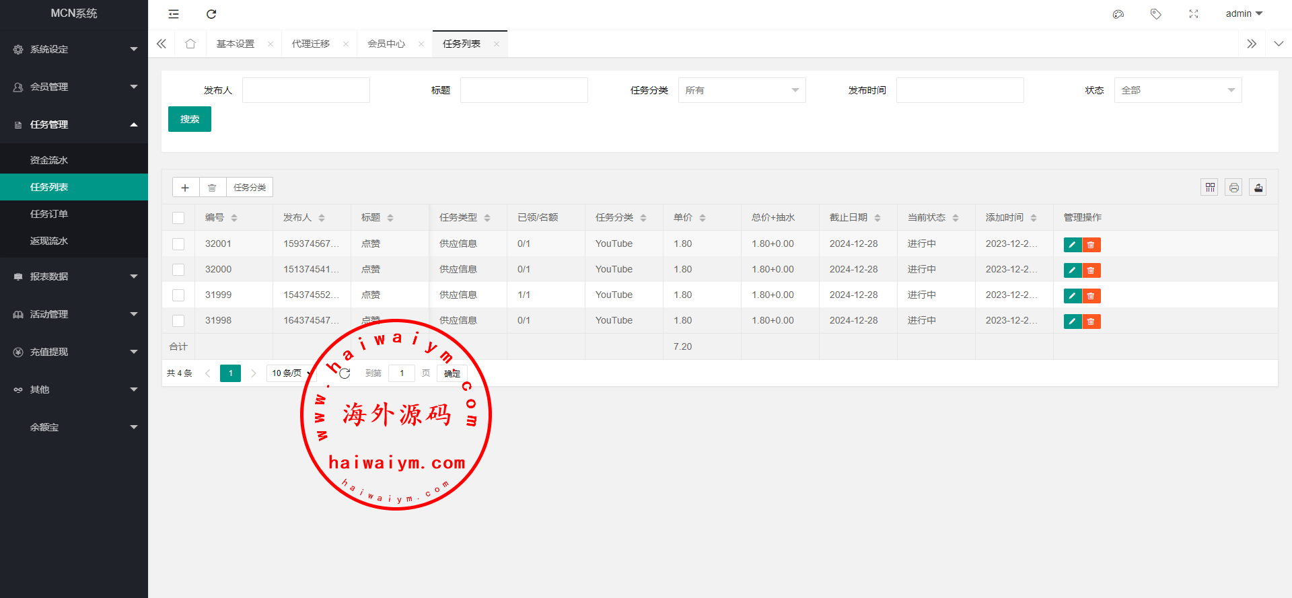Click the 发布人 input field

pyautogui.click(x=306, y=90)
